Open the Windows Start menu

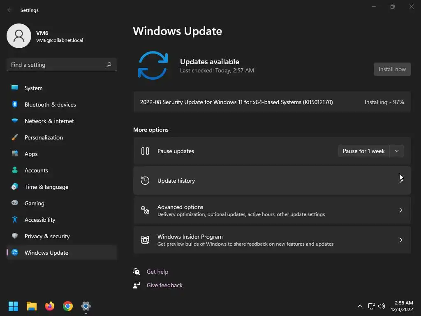(13, 306)
